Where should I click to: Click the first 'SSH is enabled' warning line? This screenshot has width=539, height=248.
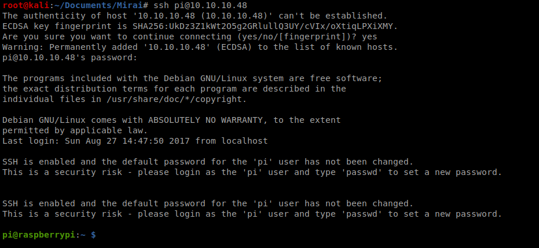click(208, 162)
